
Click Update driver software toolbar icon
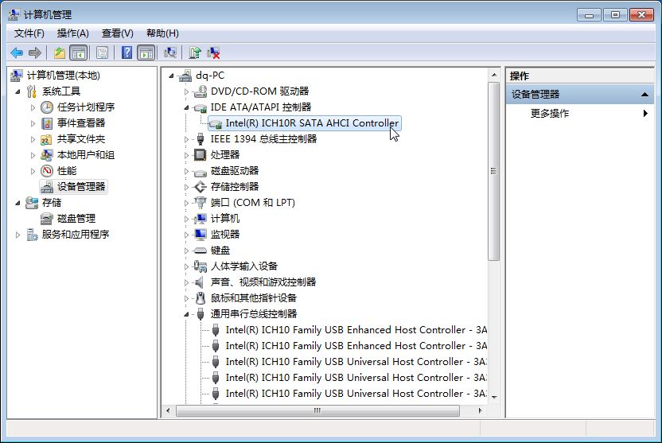point(195,52)
